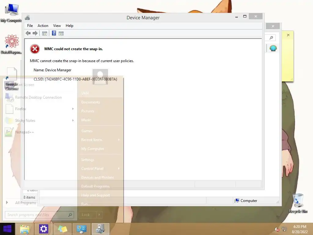Image resolution: width=313 pixels, height=235 pixels.
Task: Open File Explorer from the taskbar
Action: [25, 229]
